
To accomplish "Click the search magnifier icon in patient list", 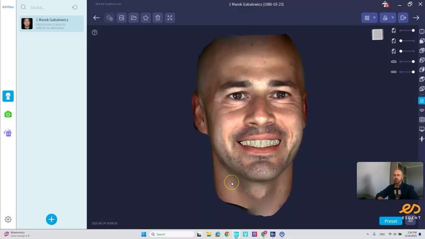I will (23, 7).
